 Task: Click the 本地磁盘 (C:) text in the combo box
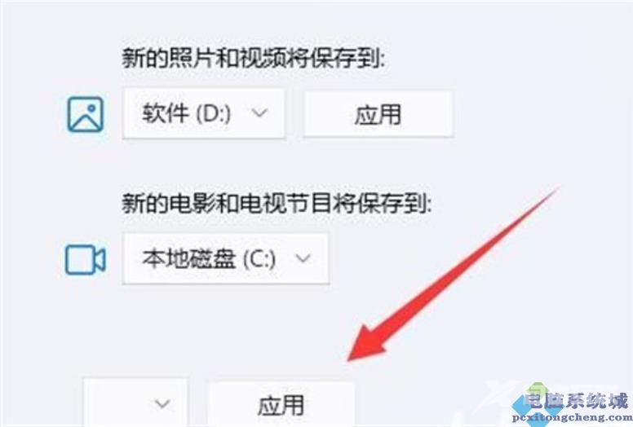pos(209,258)
